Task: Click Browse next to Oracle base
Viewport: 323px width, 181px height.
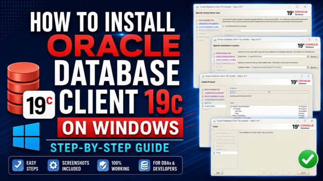Action: pos(314,57)
